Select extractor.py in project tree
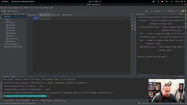 tap(11, 33)
